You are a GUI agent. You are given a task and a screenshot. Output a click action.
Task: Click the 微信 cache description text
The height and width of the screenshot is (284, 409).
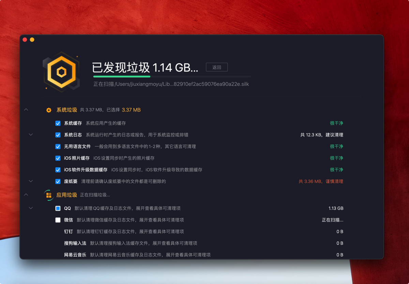[130, 220]
